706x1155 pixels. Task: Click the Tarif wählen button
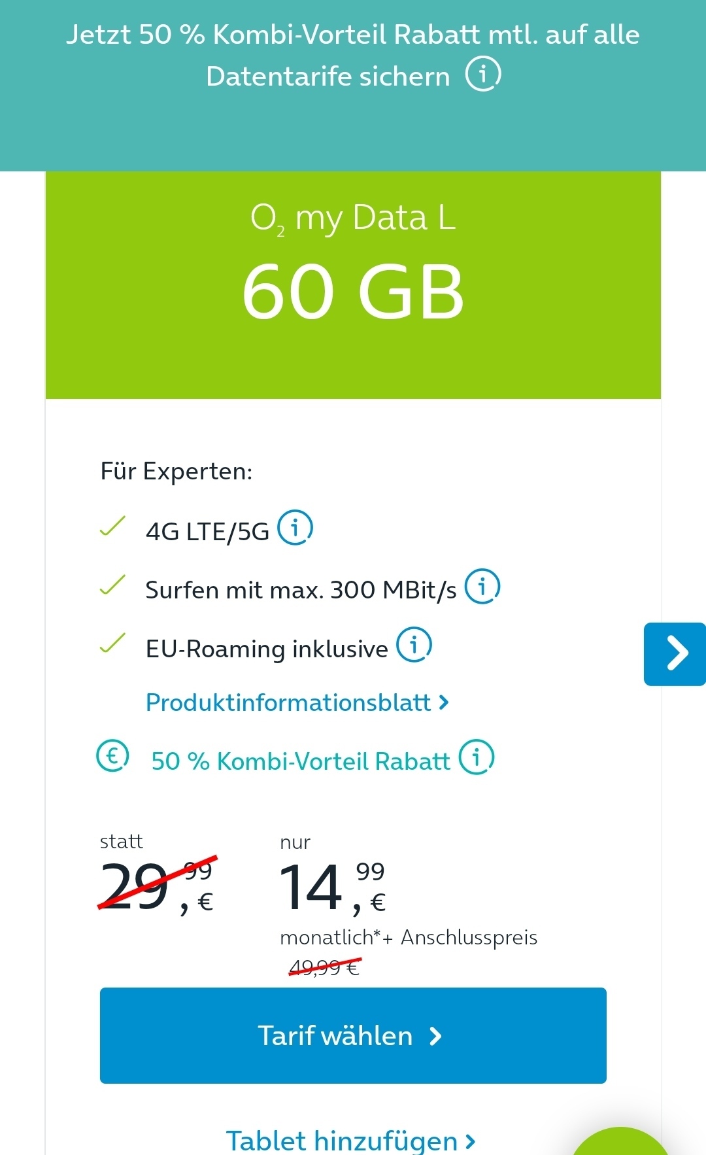353,1035
